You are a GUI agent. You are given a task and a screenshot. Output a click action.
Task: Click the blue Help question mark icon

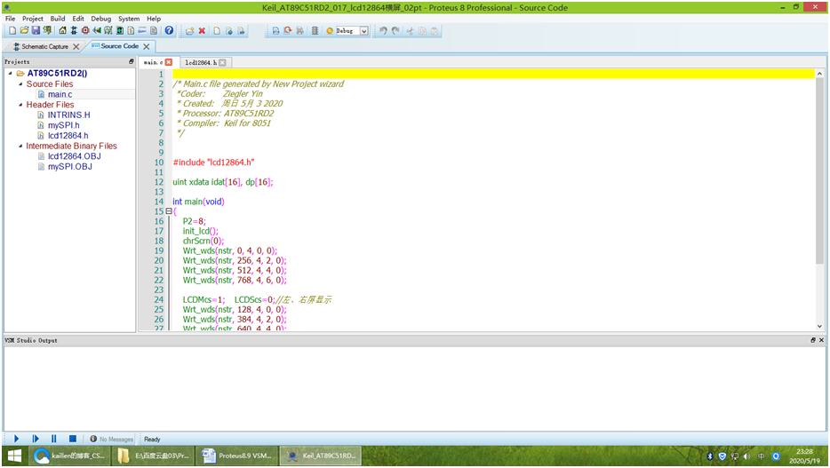click(x=169, y=31)
